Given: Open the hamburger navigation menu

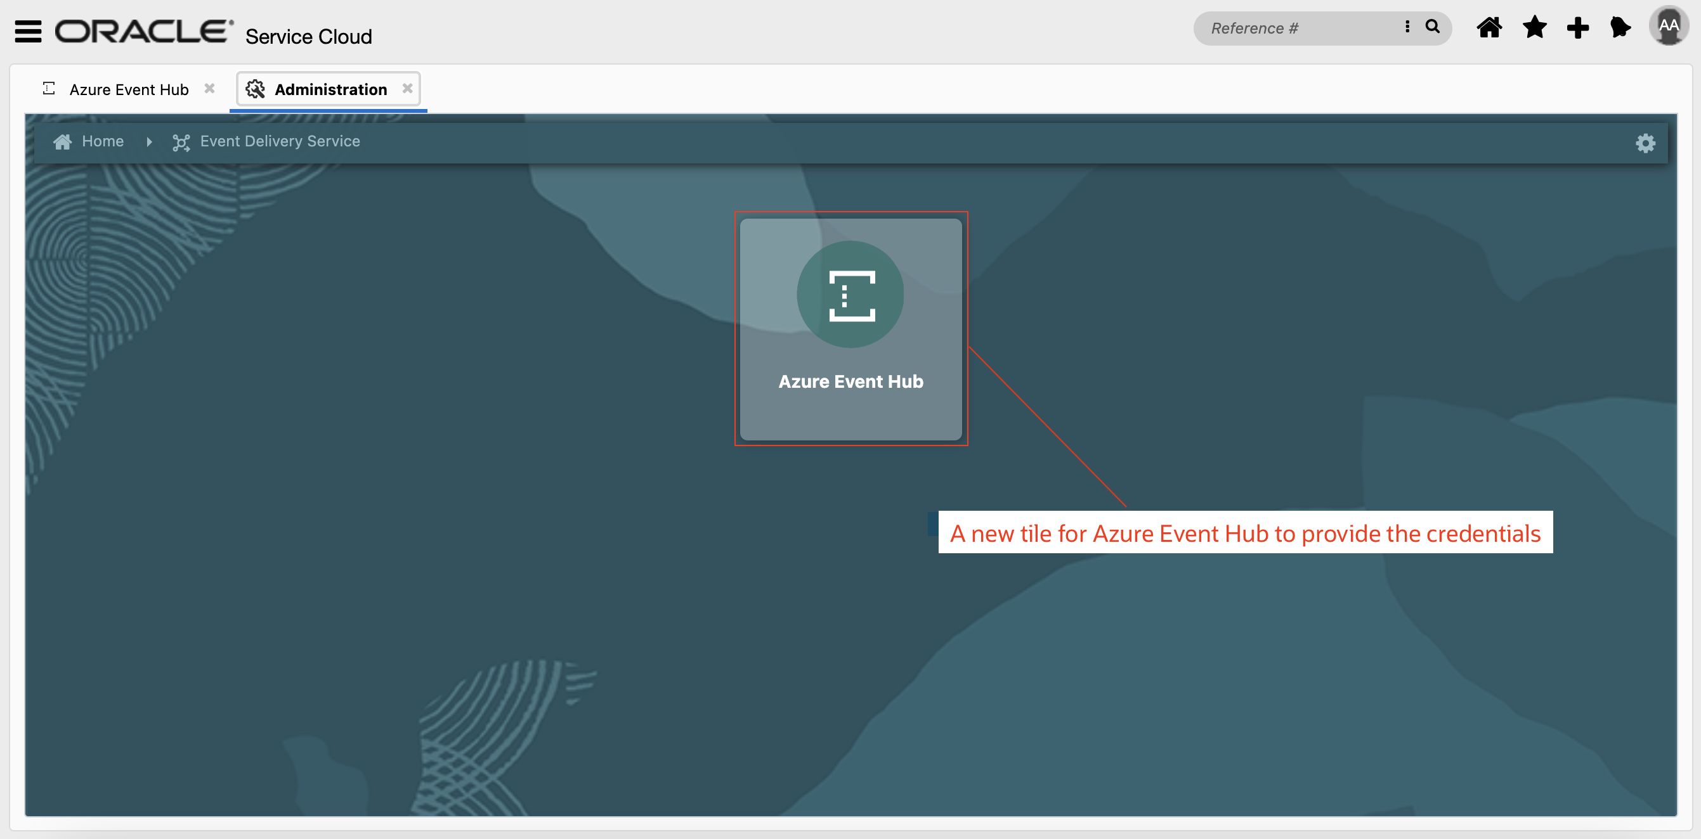Looking at the screenshot, I should point(28,31).
